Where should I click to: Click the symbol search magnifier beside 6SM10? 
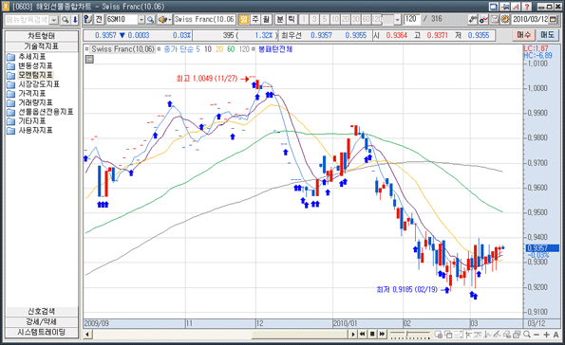coord(151,19)
